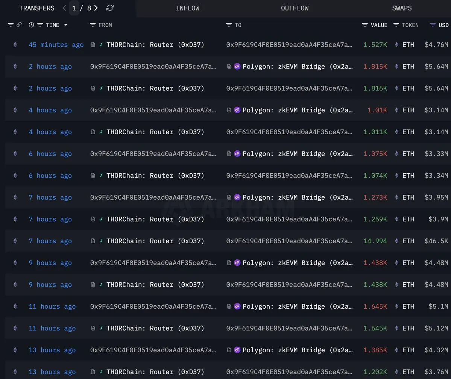This screenshot has height=379, width=451.
Task: Click THORChain logo in $5.12M row
Action: [x=101, y=328]
